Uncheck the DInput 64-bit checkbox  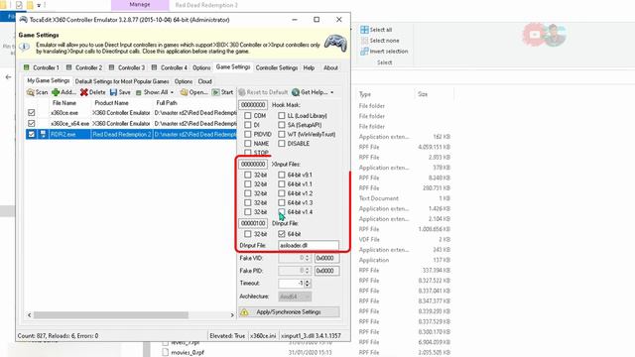pyautogui.click(x=282, y=234)
